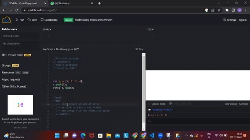Toggle the Private fiddle switch
250x140 pixels.
4,55
